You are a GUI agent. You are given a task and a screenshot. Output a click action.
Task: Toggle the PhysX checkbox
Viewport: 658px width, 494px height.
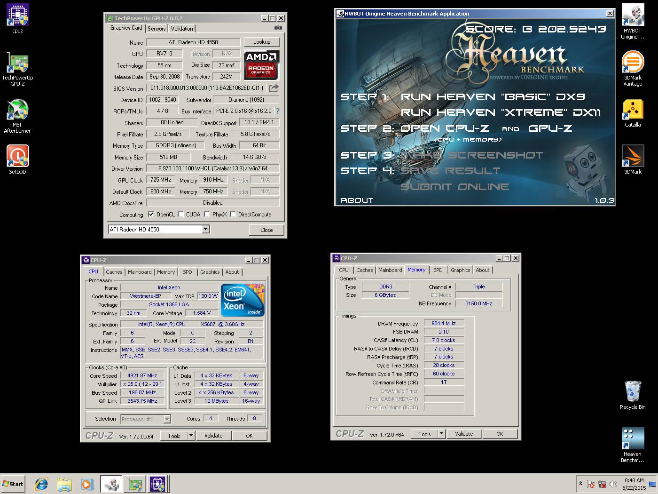click(207, 214)
